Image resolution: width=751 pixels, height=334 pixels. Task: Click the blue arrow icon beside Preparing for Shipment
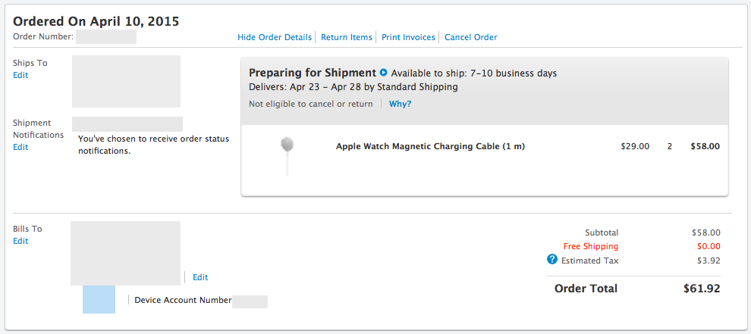point(384,73)
